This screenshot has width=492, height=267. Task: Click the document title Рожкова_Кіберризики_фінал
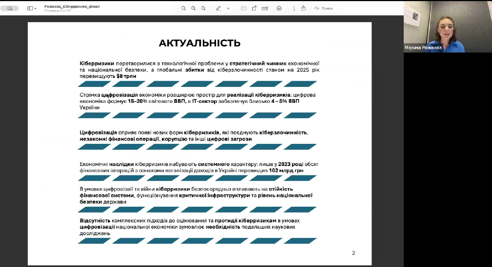coord(72,6)
